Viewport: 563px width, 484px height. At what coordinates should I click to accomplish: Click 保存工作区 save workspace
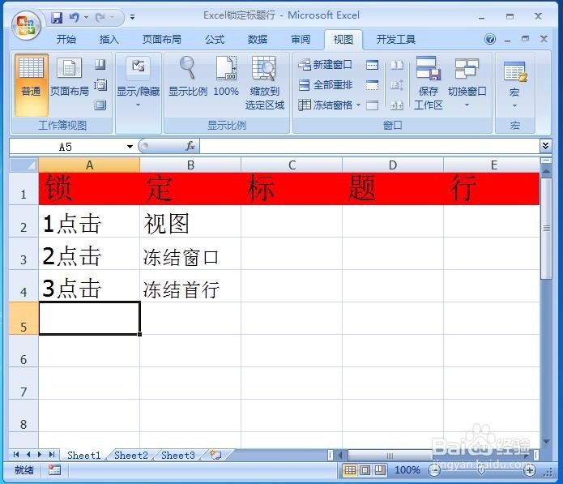(428, 85)
